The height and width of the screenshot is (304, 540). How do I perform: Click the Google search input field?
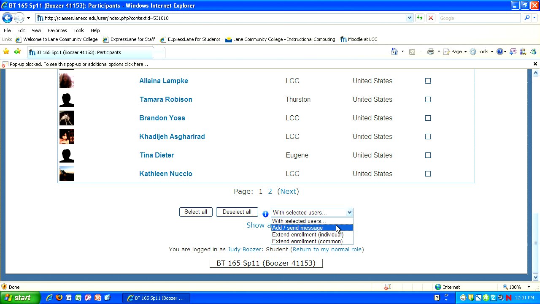(x=479, y=18)
